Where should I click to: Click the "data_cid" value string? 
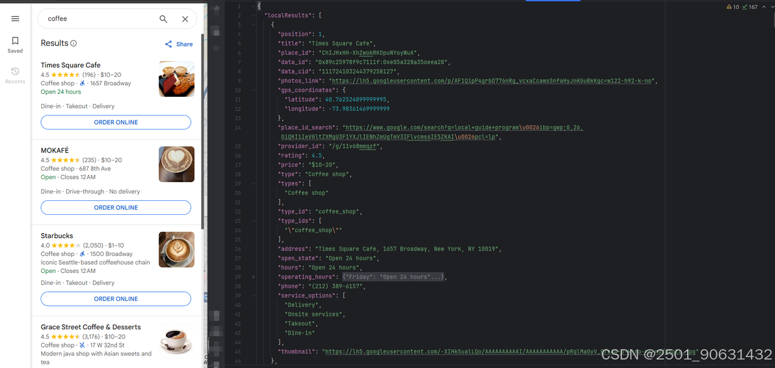coord(357,71)
